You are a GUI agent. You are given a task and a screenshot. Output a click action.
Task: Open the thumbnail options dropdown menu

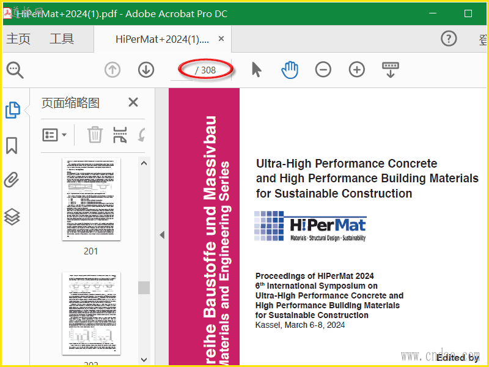(x=54, y=135)
